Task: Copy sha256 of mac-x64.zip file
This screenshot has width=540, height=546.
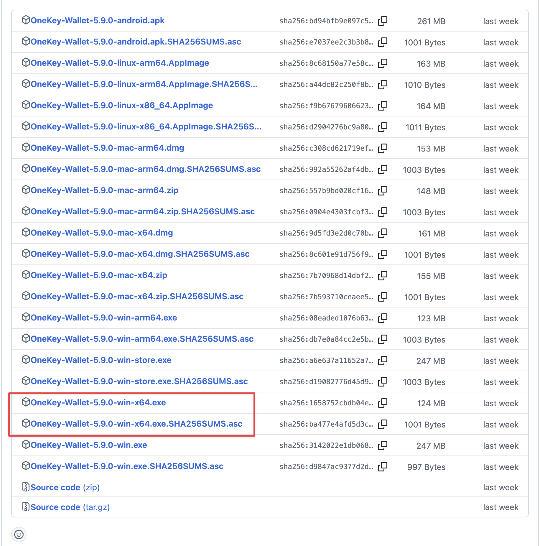Action: click(383, 276)
